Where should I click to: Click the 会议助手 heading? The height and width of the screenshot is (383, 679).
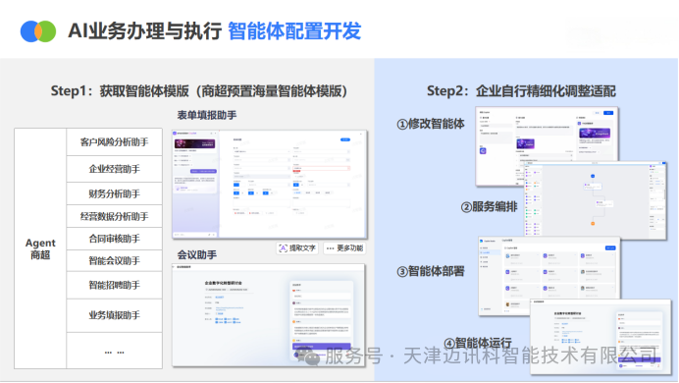[197, 254]
